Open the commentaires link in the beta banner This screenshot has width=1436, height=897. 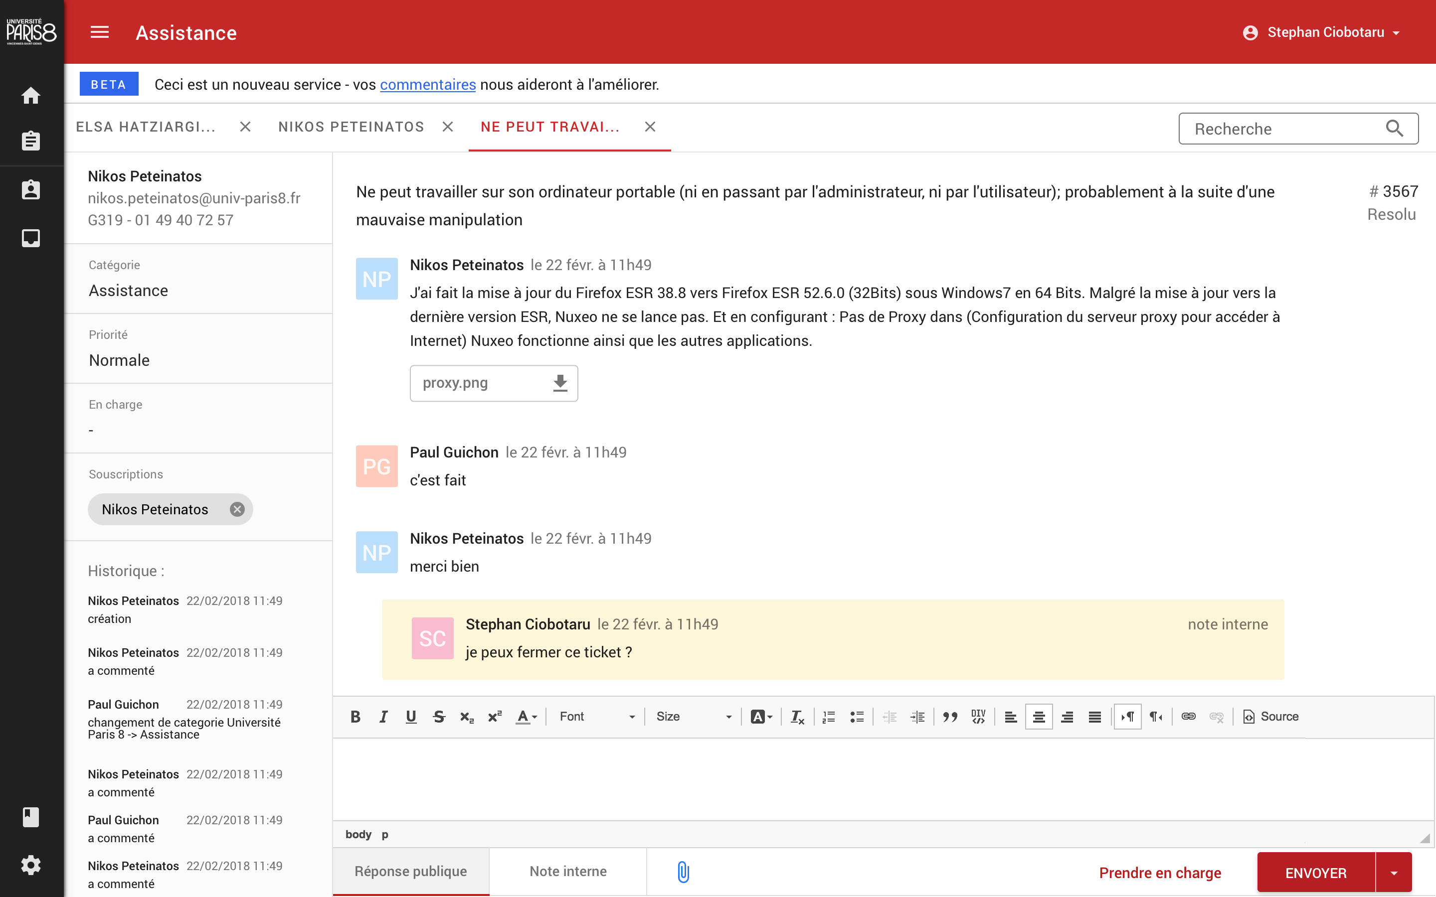point(427,84)
